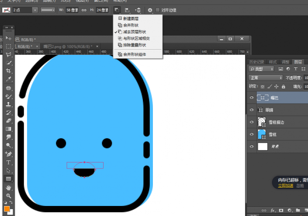
Task: Open adjustment layer dropdown icon
Action: [289, 210]
